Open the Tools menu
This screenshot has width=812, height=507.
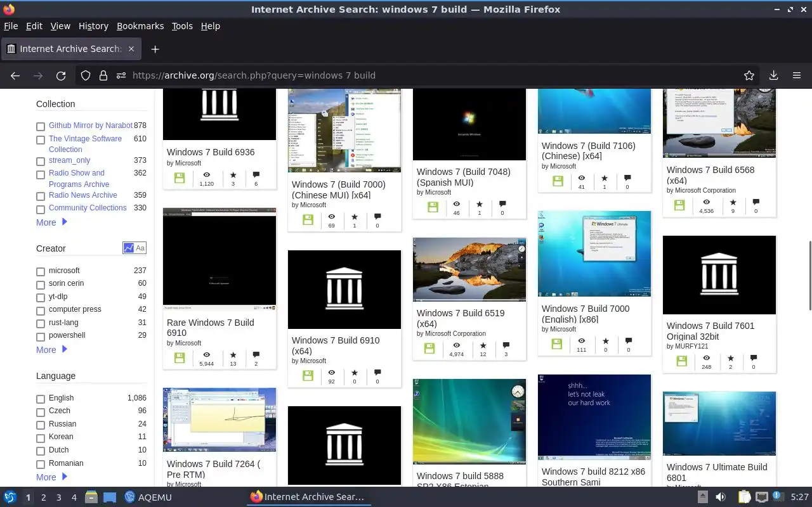point(182,26)
